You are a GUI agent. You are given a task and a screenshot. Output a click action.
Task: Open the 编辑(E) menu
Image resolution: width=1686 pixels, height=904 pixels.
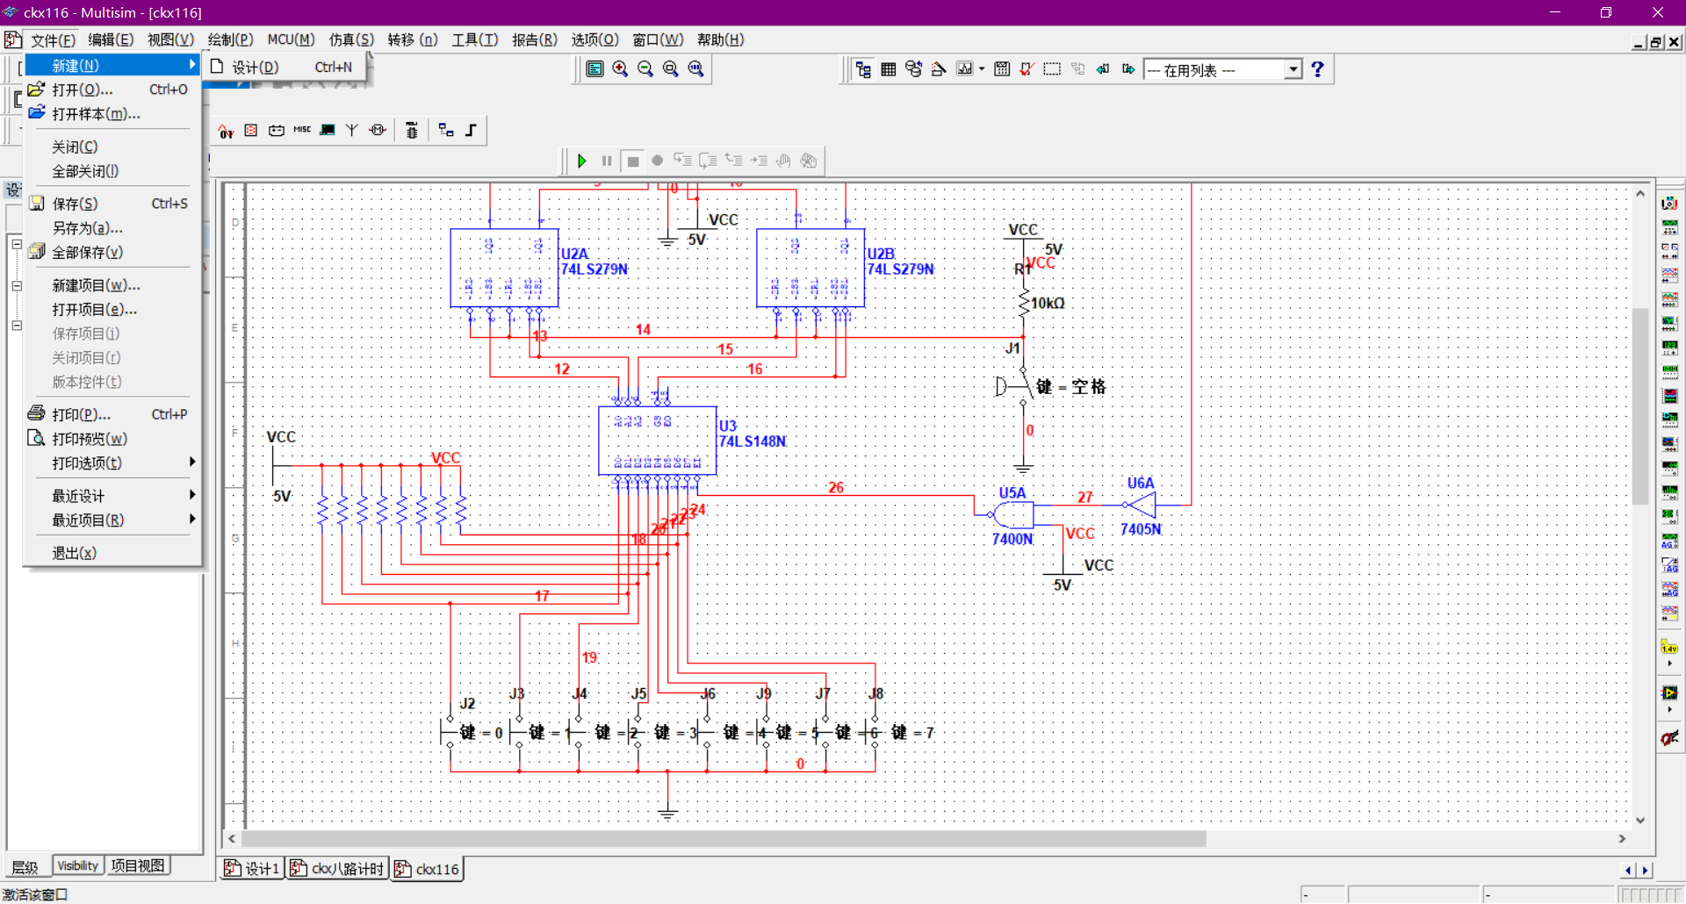click(x=111, y=40)
